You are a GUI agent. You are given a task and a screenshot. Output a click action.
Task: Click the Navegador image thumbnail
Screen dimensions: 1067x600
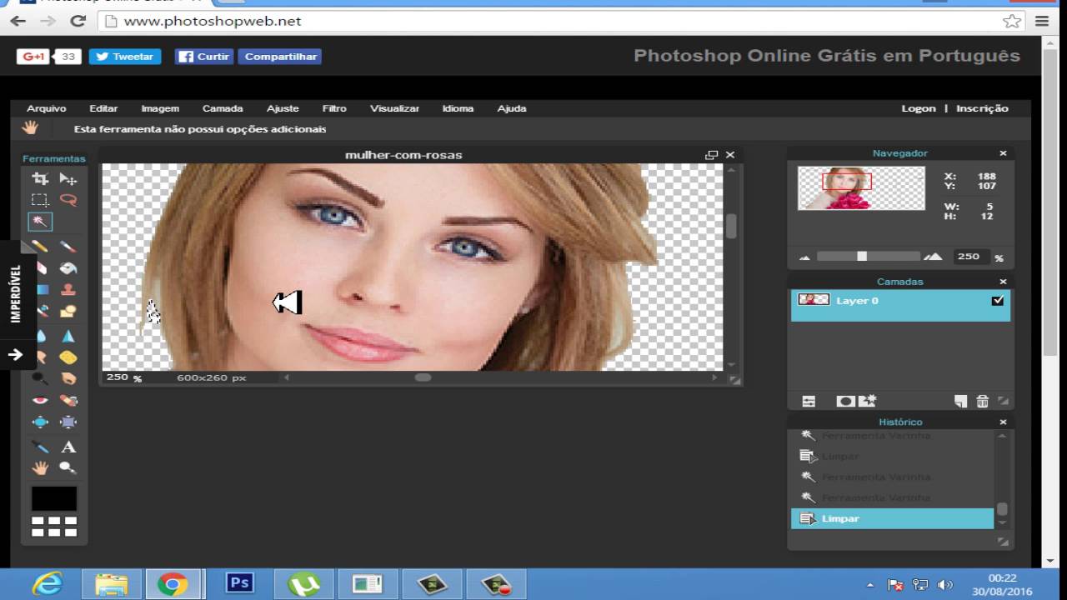[861, 187]
